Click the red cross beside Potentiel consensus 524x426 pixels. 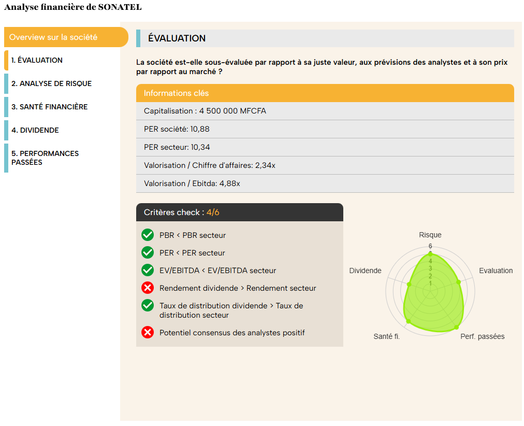click(148, 333)
